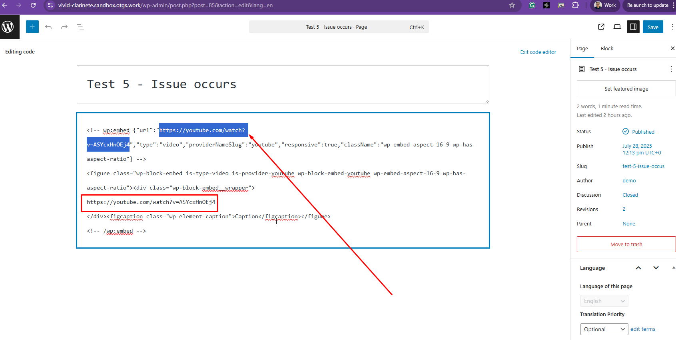
Task: Toggle the block inserter plus button
Action: 32,27
